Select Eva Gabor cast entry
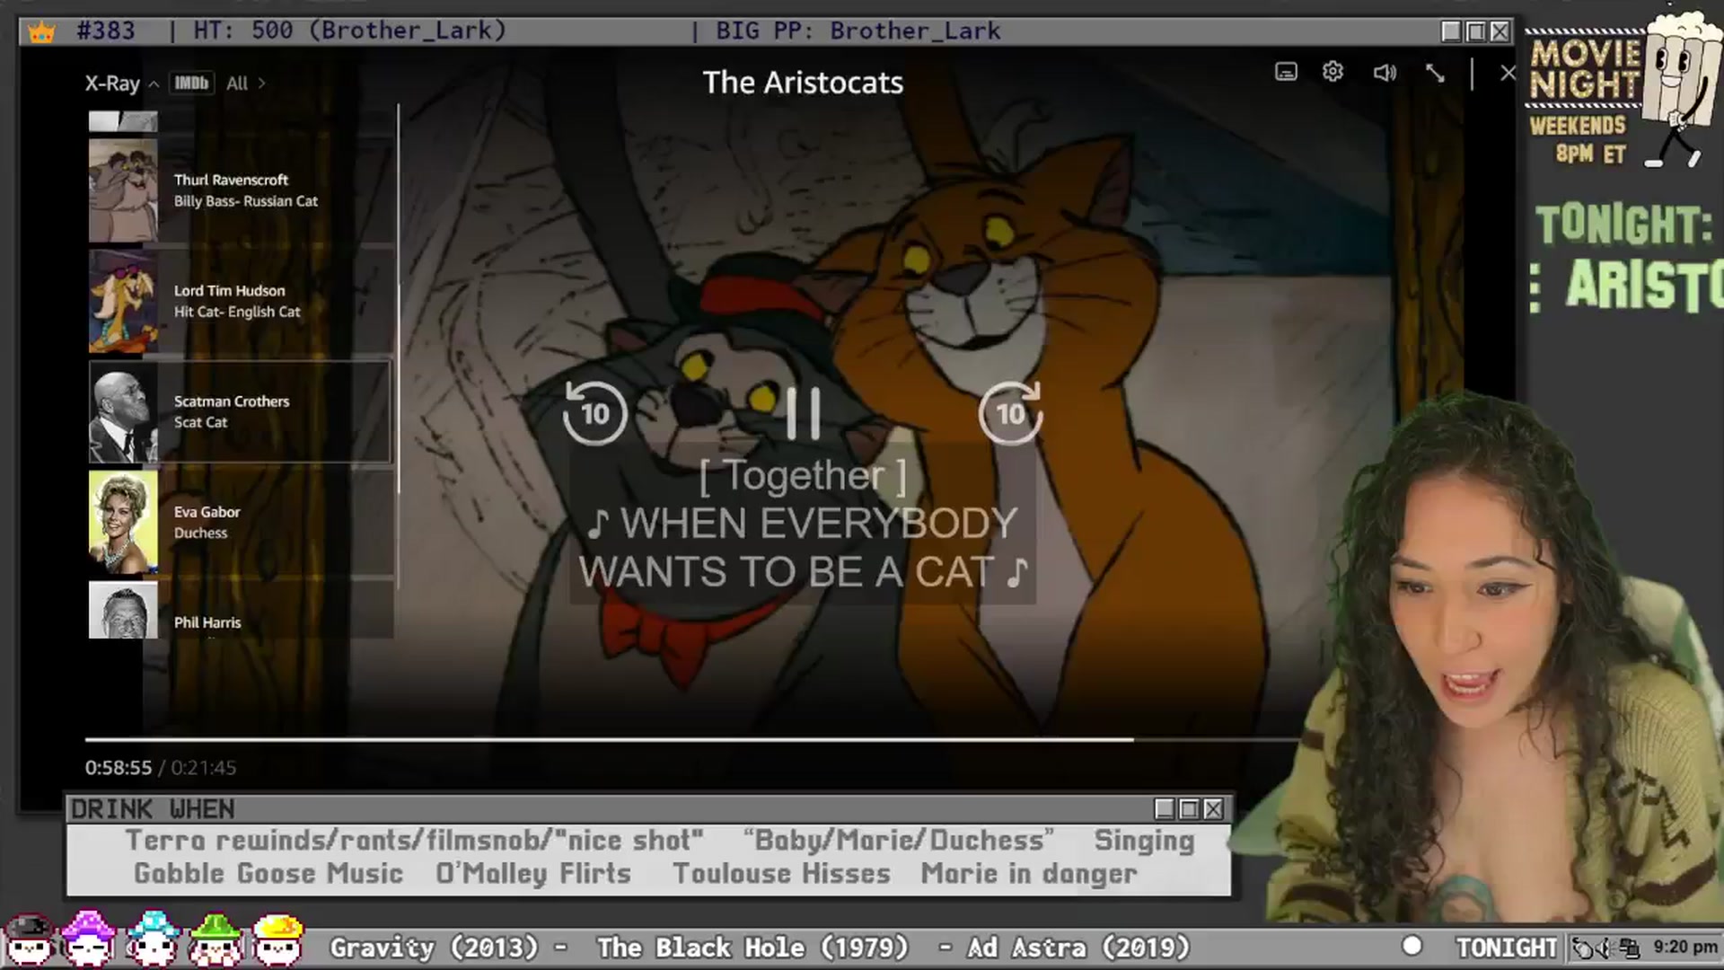1724x970 pixels. click(x=241, y=522)
